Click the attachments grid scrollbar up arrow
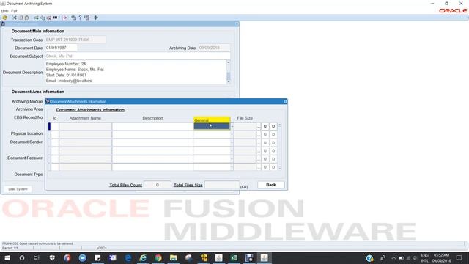The height and width of the screenshot is (264, 469). click(x=280, y=125)
